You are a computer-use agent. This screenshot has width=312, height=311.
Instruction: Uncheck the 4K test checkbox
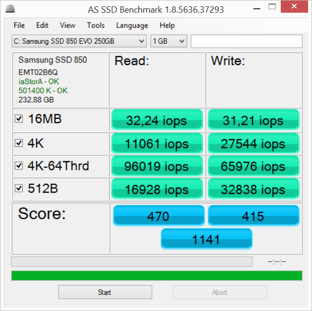[x=19, y=143]
